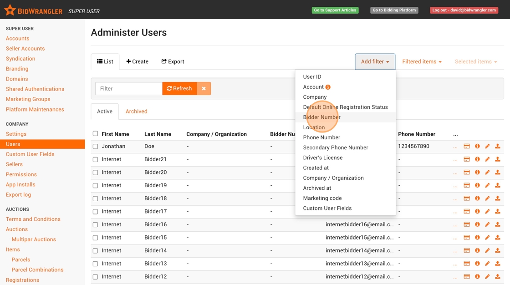Tick the checkbox for Jonathan Doe
The height and width of the screenshot is (285, 510).
click(x=95, y=147)
